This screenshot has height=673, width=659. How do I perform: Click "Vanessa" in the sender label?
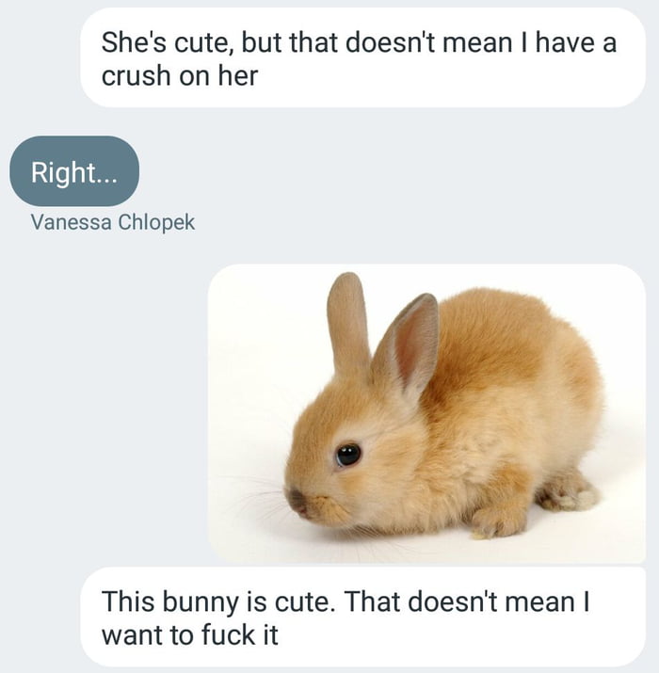[x=70, y=223]
